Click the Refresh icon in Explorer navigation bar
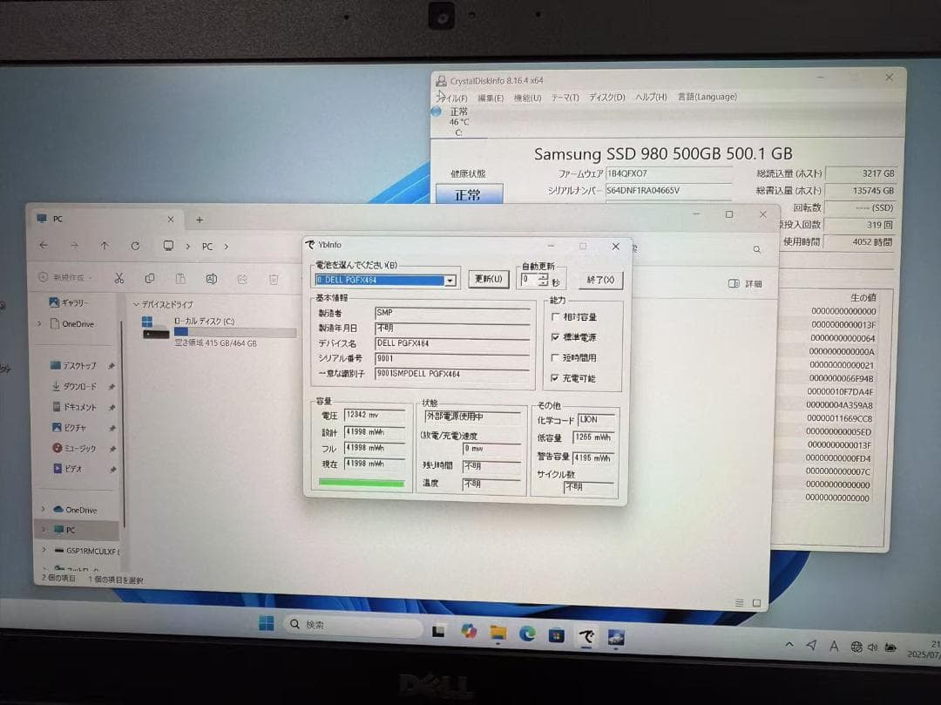This screenshot has height=705, width=941. pos(137,246)
